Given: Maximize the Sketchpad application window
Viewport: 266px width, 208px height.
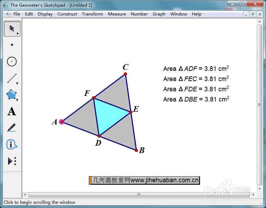Looking at the screenshot, I should tap(242, 4).
